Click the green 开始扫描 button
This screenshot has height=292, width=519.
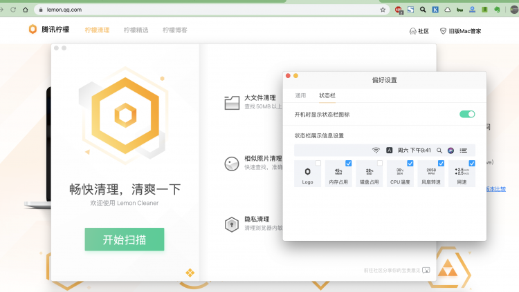(125, 239)
